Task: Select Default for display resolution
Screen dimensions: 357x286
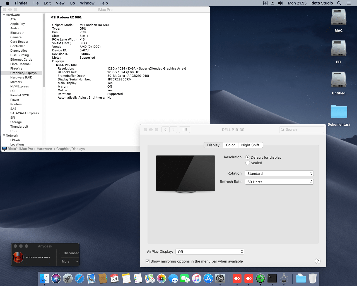Action: coord(248,158)
